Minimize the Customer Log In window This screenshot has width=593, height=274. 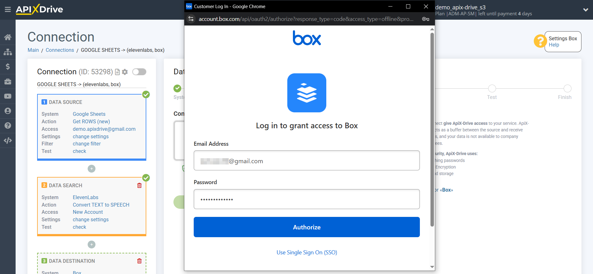(390, 6)
